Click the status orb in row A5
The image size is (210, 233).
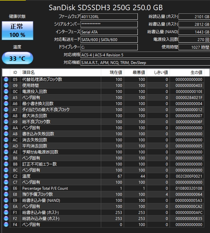6,97
